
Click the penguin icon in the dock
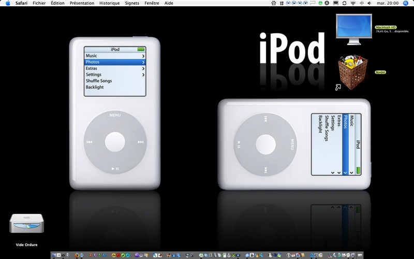tap(270, 255)
